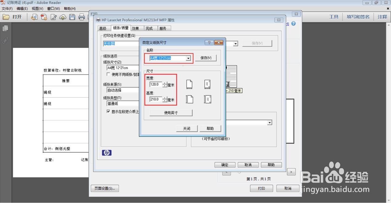Click the edit/sign document pencil icon
391x203 pixels.
pyautogui.click(x=54, y=17)
